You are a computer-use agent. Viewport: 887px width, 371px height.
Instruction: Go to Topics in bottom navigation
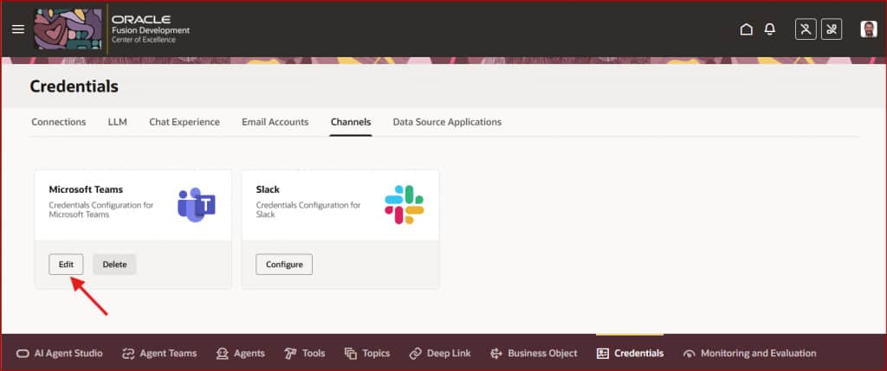367,354
